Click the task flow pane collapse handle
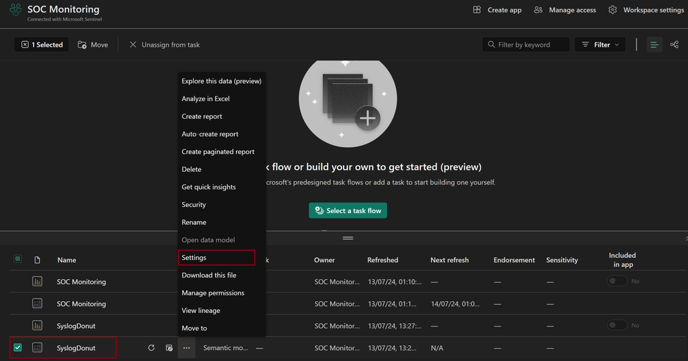This screenshot has height=361, width=688. pyautogui.click(x=348, y=238)
